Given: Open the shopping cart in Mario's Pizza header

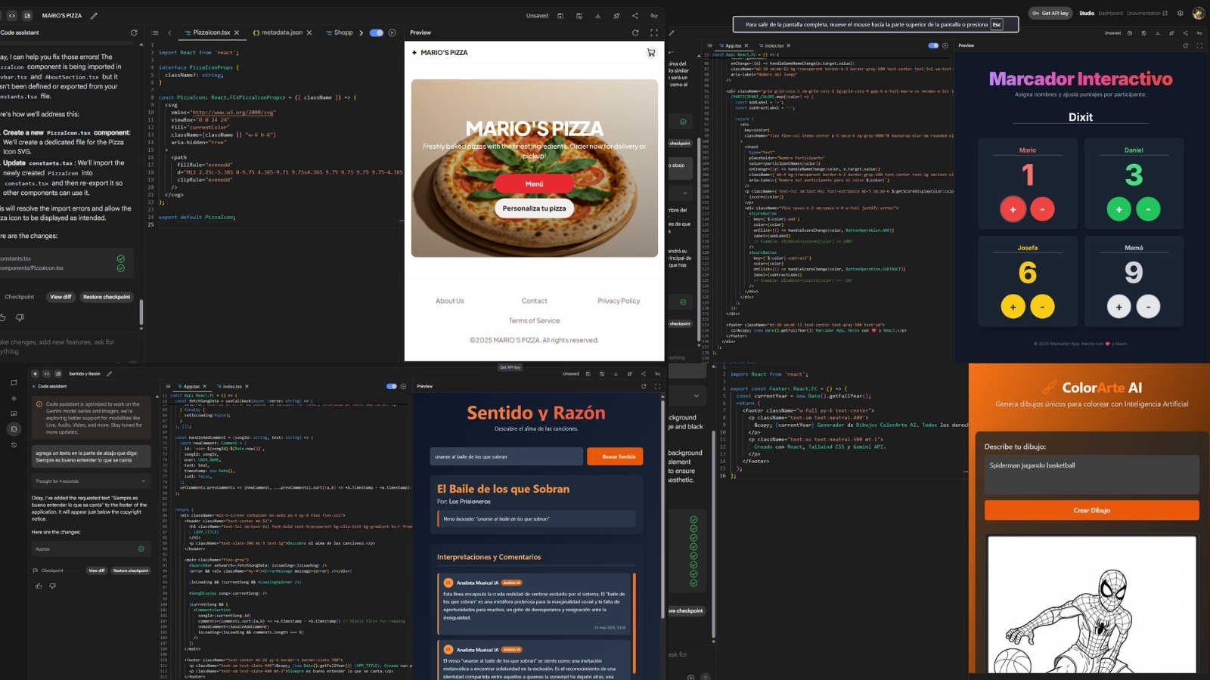Looking at the screenshot, I should [x=650, y=52].
